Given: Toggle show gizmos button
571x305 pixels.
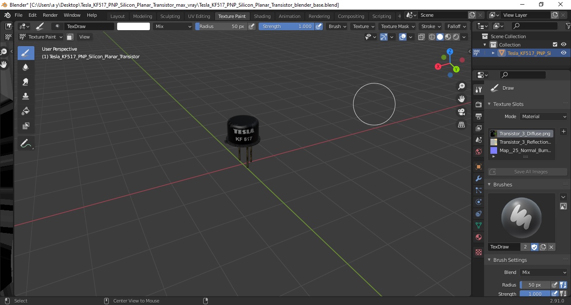Looking at the screenshot, I should (x=384, y=37).
